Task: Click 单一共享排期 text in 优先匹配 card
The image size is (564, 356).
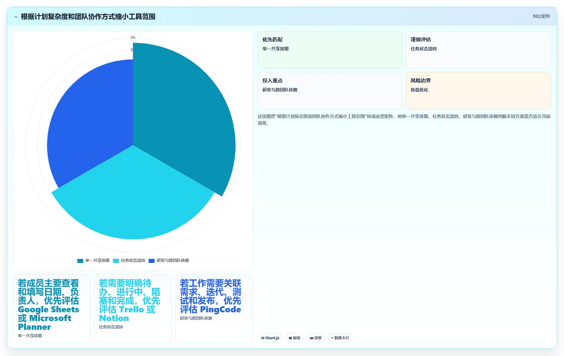Action: pos(275,49)
